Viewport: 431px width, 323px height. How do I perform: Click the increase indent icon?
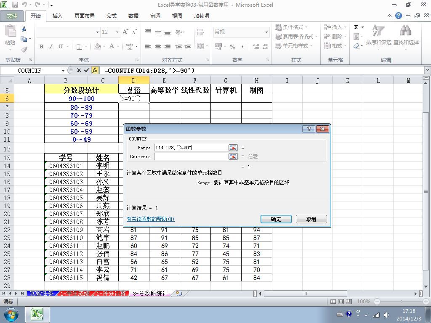(188, 46)
